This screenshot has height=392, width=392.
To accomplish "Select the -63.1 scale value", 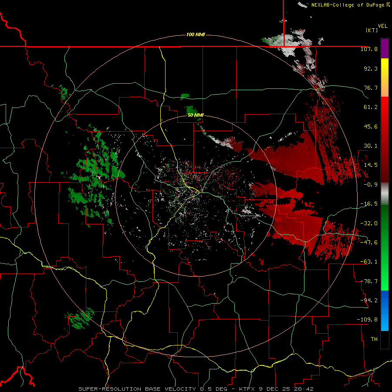I will 369,262.
